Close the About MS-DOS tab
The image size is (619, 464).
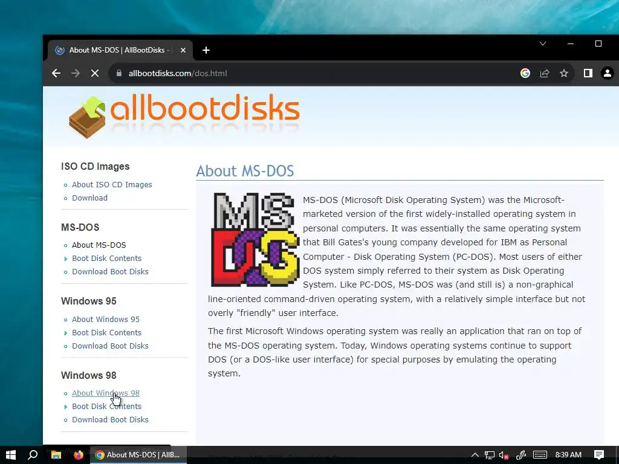click(x=183, y=50)
